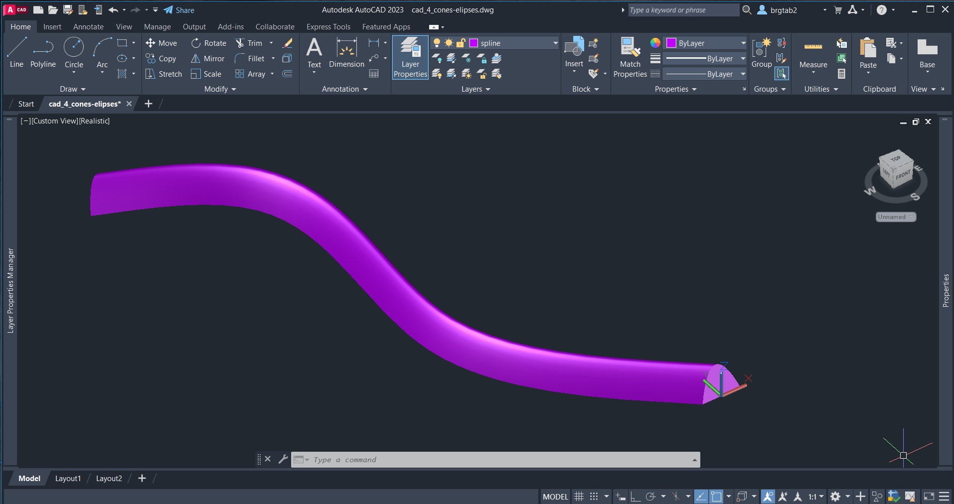Click the magenta ByLayer color swatch
This screenshot has height=504, width=954.
[x=671, y=43]
